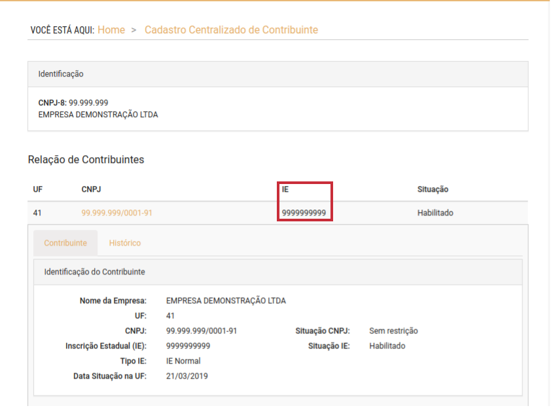The height and width of the screenshot is (408, 553).
Task: Click the IE Normal value for Tipo IE
Action: pyautogui.click(x=183, y=361)
